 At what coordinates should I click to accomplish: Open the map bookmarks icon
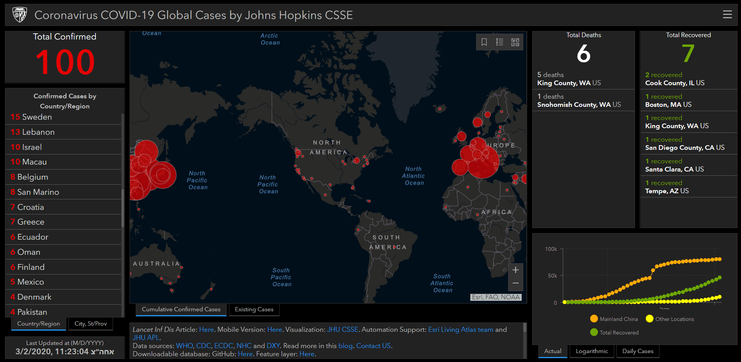click(484, 42)
